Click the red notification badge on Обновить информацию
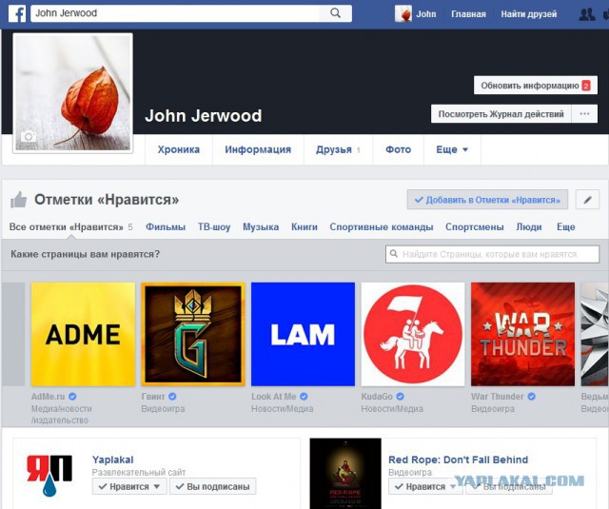Viewport: 609px width, 509px height. (586, 86)
